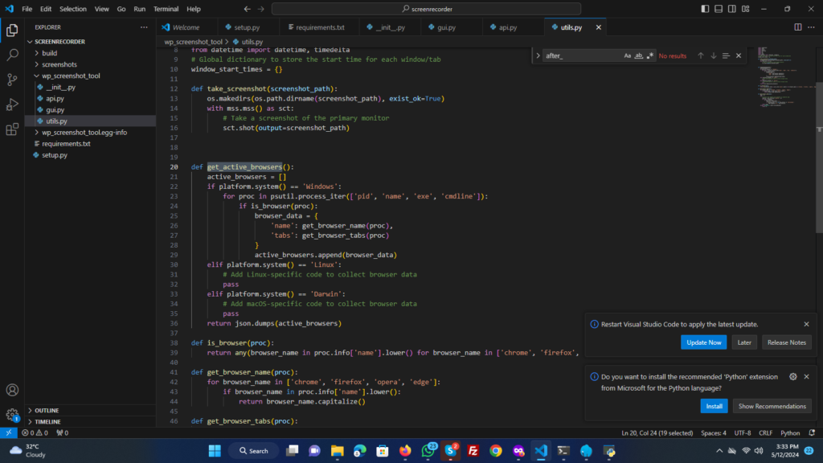Click the Update Now button

[704, 342]
